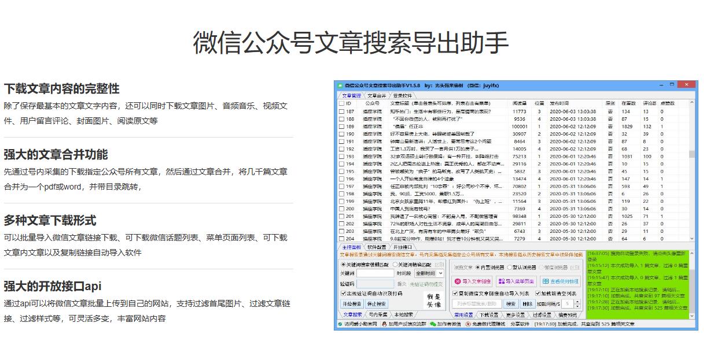This screenshot has height=345, width=714.
Task: Switch to the 摘要预览 tab
Action: coord(568,315)
